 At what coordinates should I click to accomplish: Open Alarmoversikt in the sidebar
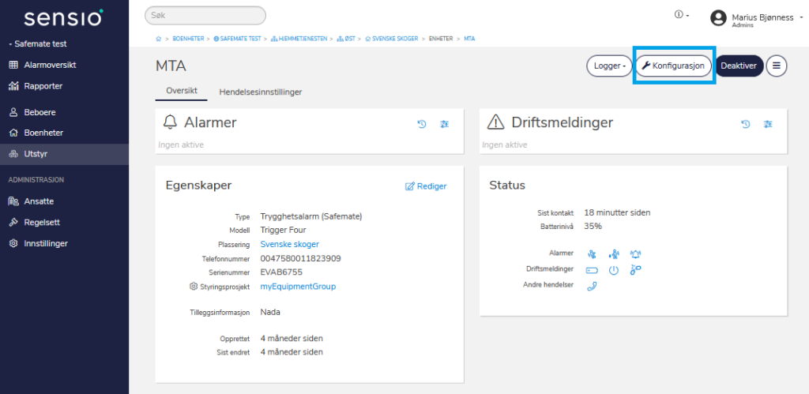click(48, 65)
